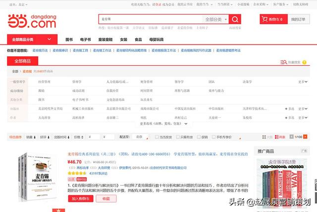Click the 我的订单 button
The width and height of the screenshot is (317, 212).
(298, 19)
